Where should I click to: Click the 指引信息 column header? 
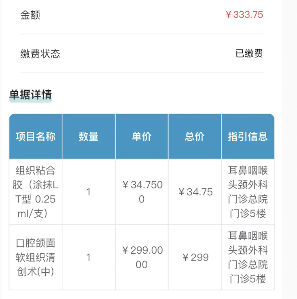(248, 137)
